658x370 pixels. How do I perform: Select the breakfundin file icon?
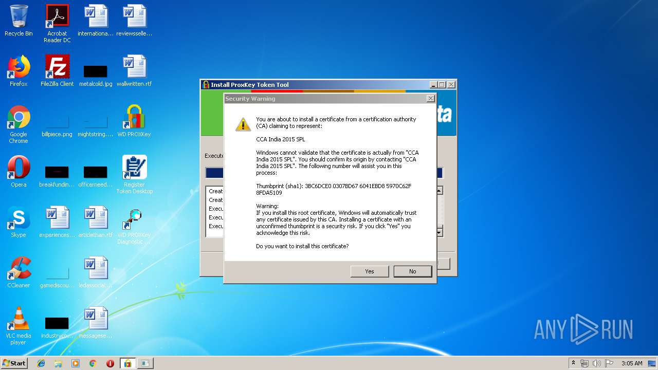(x=57, y=175)
